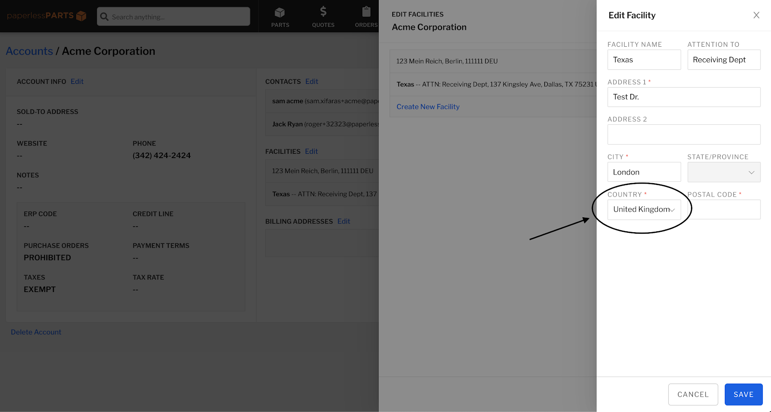Screen dimensions: 771x412
Task: Open the State/Province dropdown
Action: tap(724, 172)
